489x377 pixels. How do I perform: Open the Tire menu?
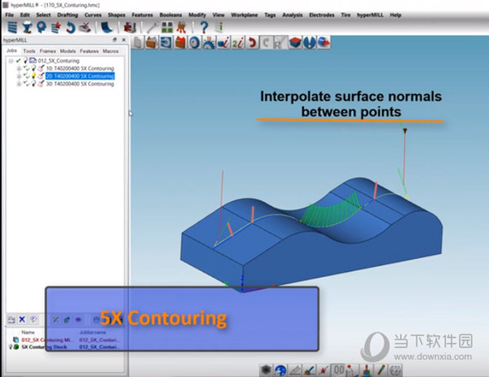click(346, 15)
